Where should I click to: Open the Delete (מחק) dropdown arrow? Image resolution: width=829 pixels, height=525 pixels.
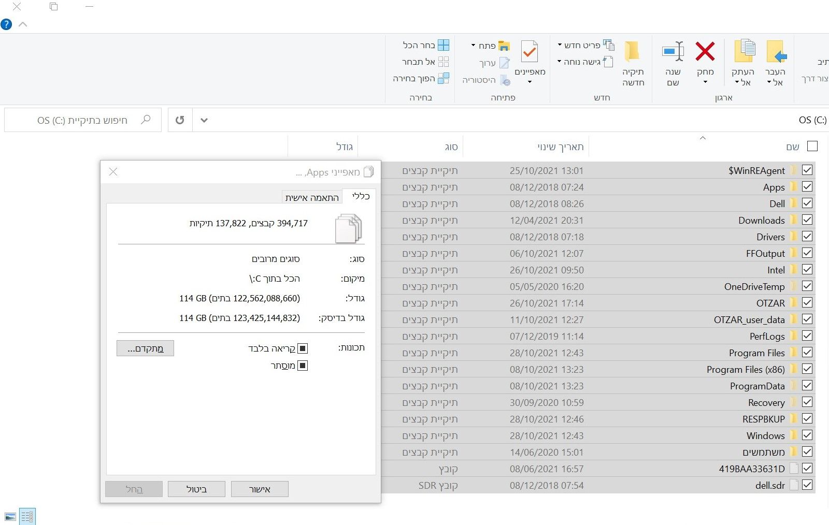tap(705, 82)
